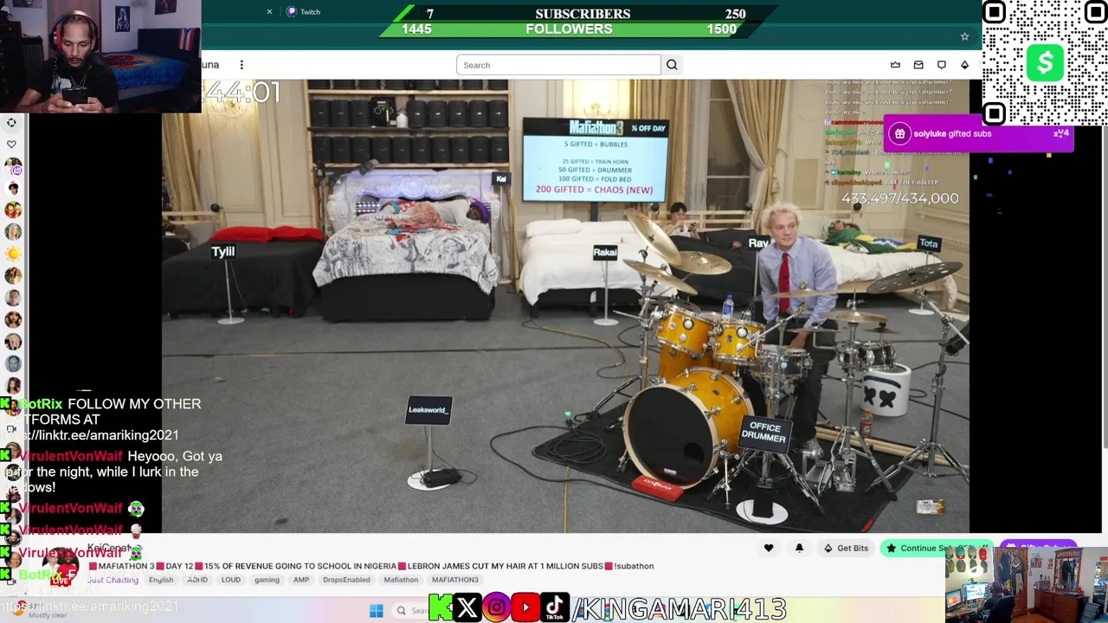Click the solyluke gifted subs alert
This screenshot has width=1108, height=623.
pyautogui.click(x=979, y=134)
